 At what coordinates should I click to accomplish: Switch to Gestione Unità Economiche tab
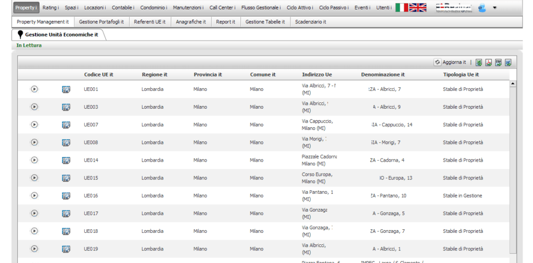pyautogui.click(x=61, y=34)
